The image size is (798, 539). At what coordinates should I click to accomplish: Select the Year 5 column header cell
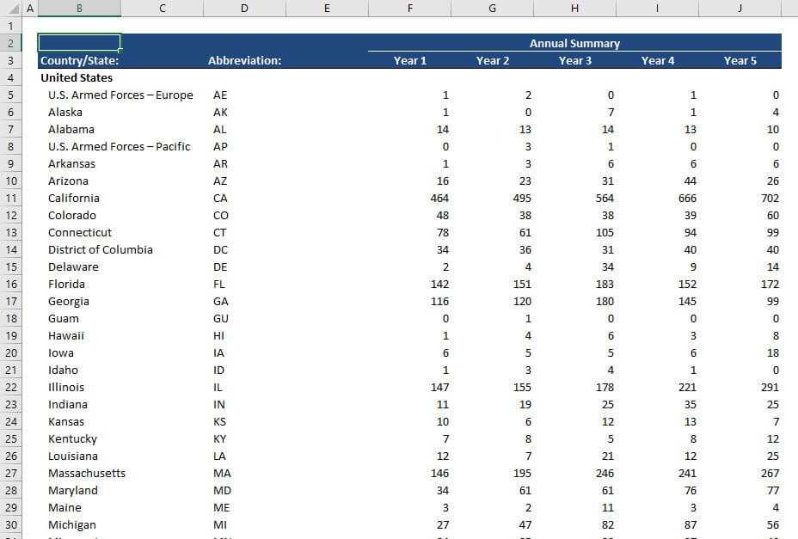coord(740,60)
